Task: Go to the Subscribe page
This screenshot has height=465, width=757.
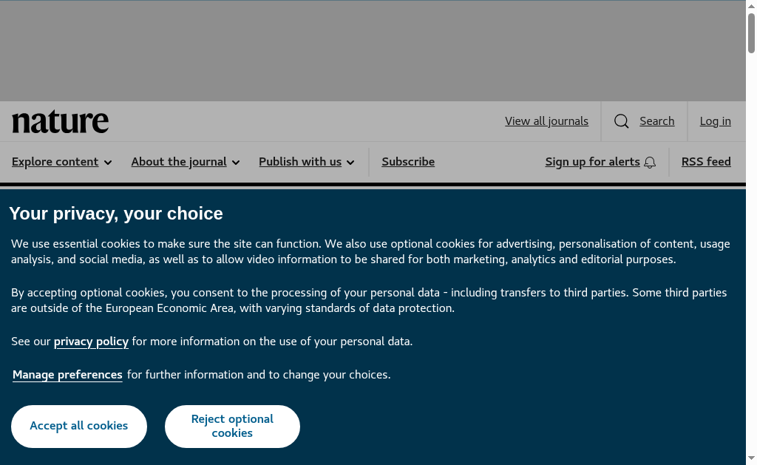Action: pos(408,162)
